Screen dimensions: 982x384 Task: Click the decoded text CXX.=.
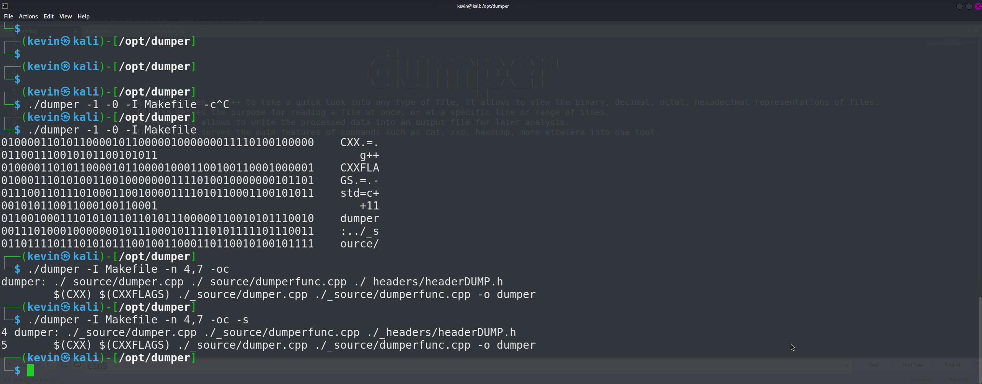[359, 143]
